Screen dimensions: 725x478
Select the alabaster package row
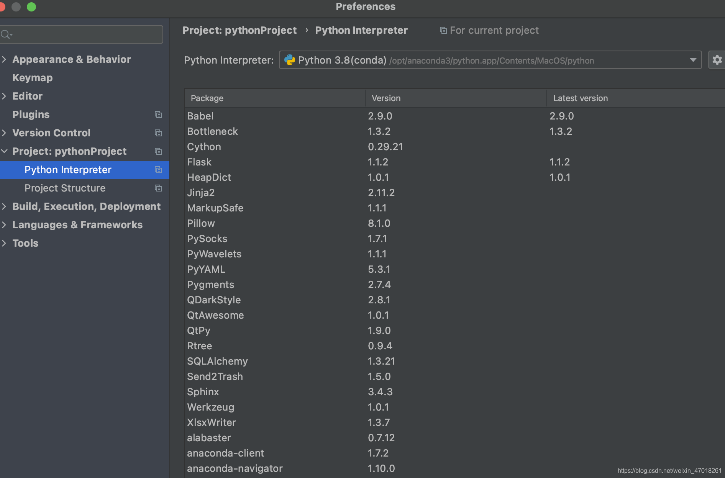pyautogui.click(x=454, y=438)
